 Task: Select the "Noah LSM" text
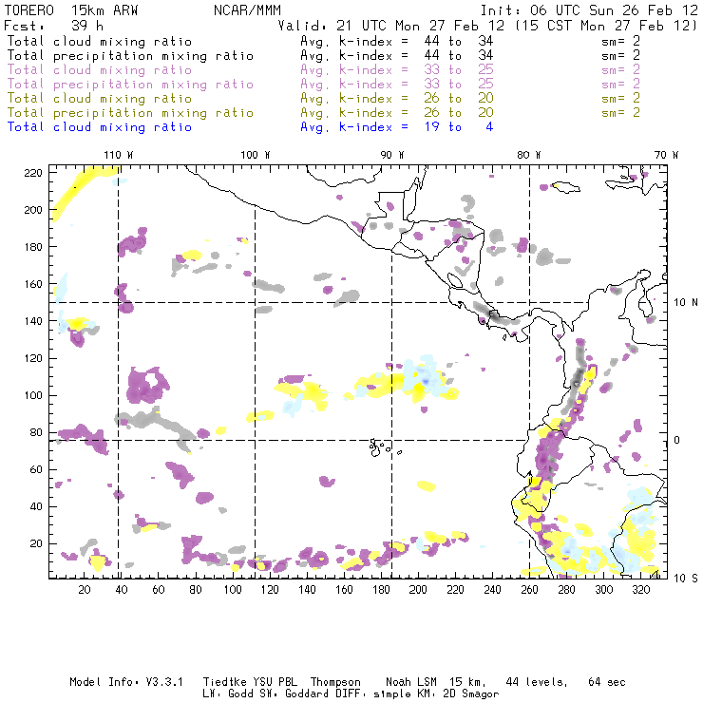tap(411, 682)
